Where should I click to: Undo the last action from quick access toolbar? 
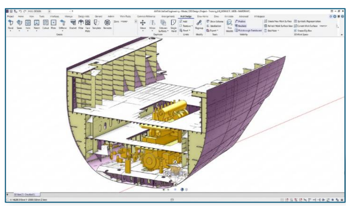[x=20, y=11]
